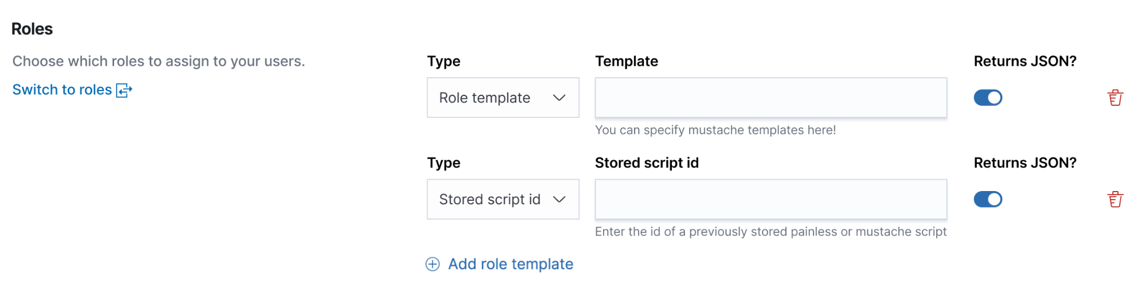Click chevron arrow of Role template select
The image size is (1146, 290).
[559, 98]
